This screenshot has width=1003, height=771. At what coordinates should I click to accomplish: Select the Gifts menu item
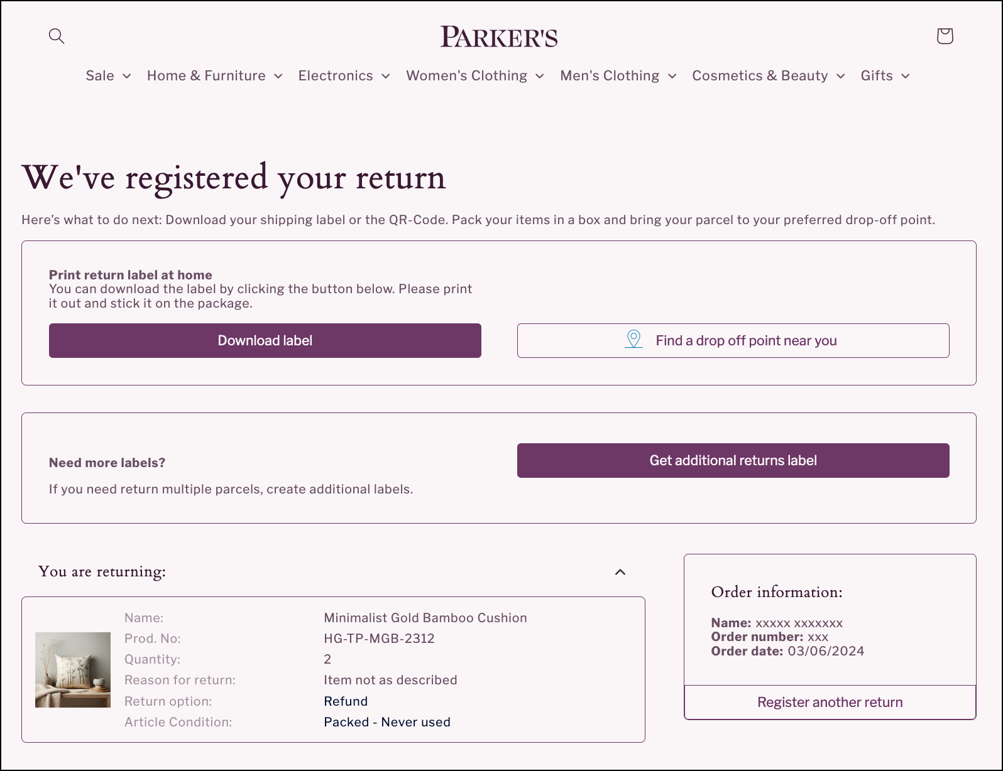[876, 75]
